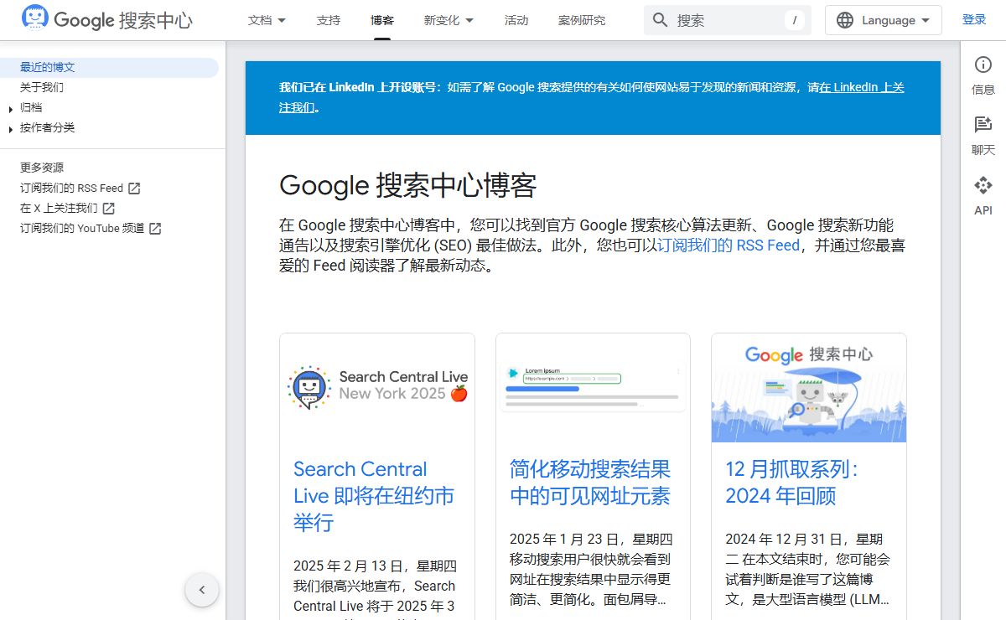This screenshot has width=1006, height=620.
Task: Open the Search Central Live New York thumbnail
Action: click(377, 387)
